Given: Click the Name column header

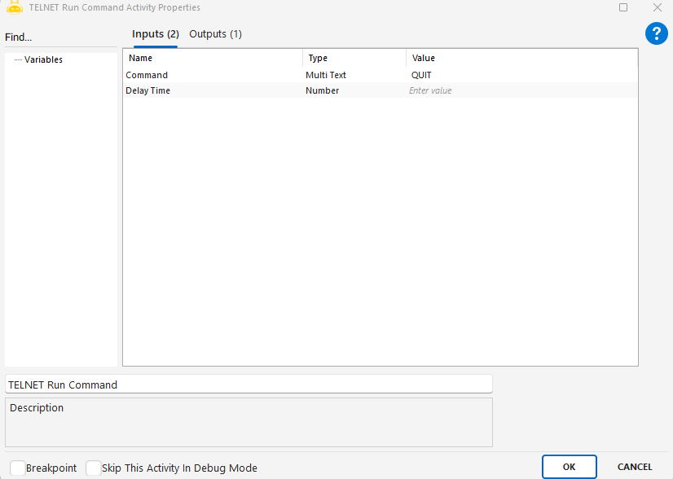Looking at the screenshot, I should tap(213, 59).
